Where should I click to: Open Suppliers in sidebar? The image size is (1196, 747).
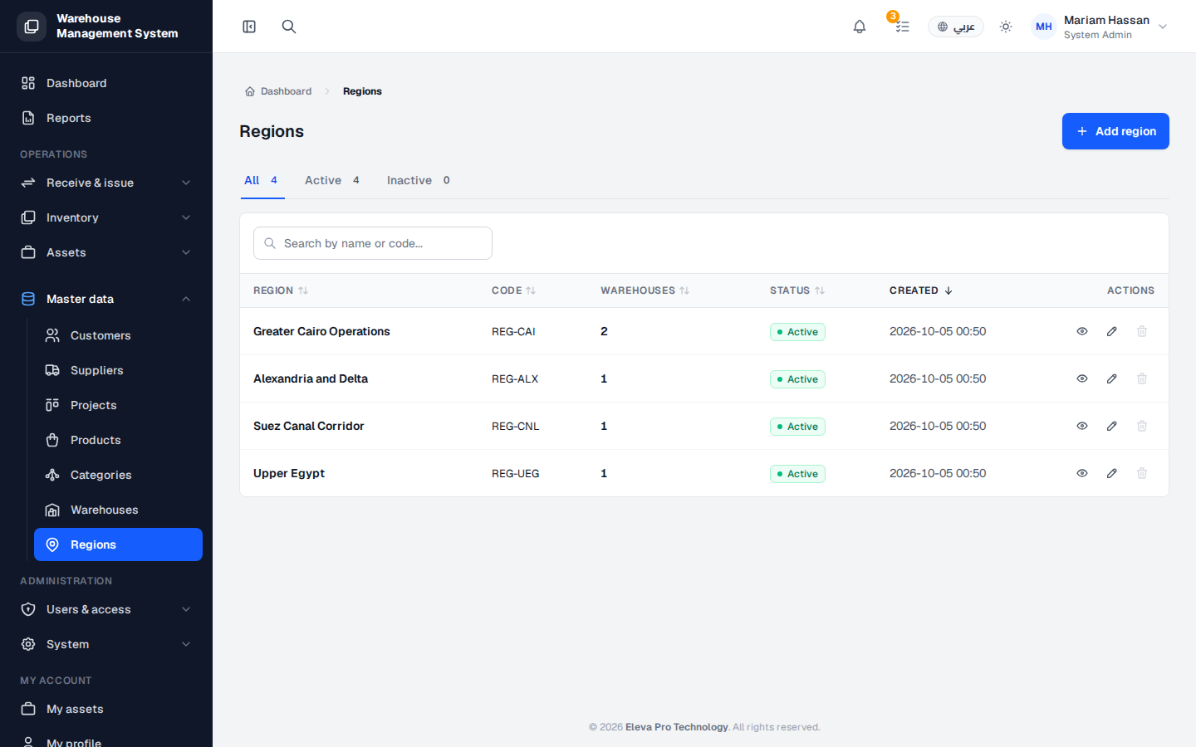coord(118,370)
